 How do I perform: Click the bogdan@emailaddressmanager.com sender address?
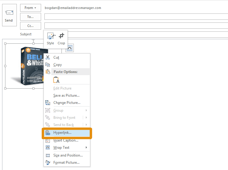[x=73, y=8]
